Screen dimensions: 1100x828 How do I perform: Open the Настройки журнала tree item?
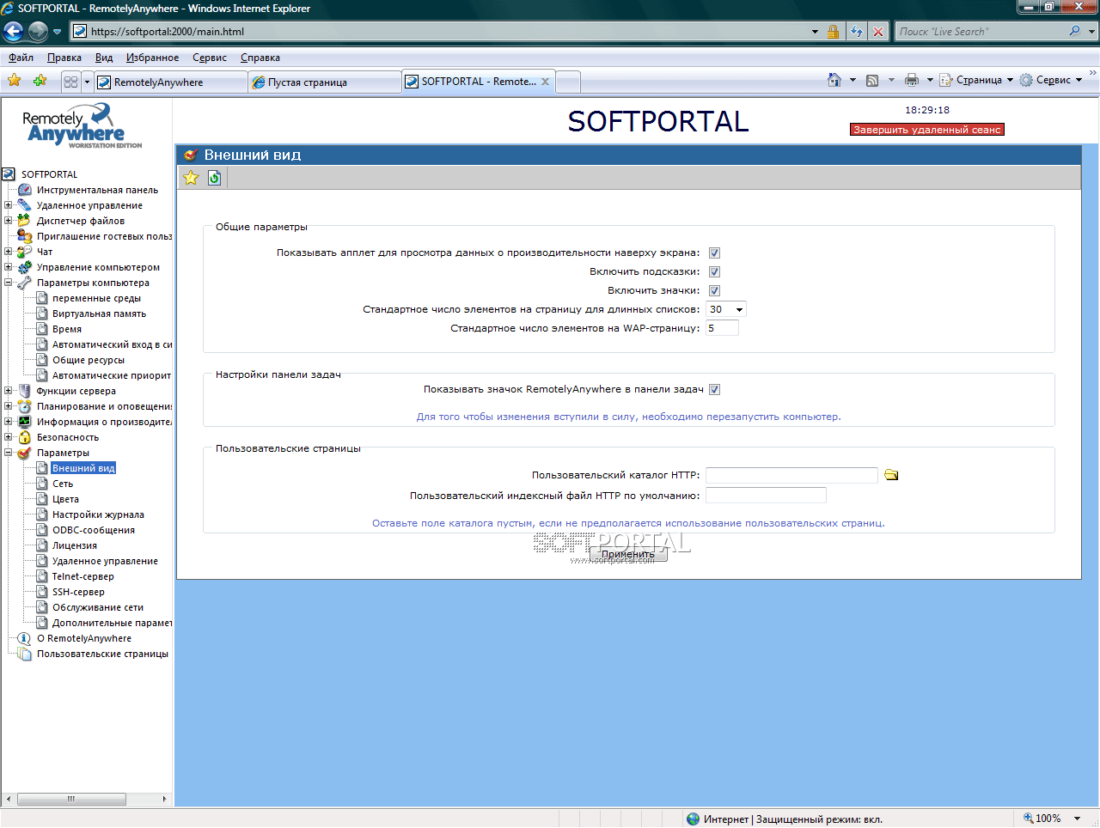click(98, 514)
